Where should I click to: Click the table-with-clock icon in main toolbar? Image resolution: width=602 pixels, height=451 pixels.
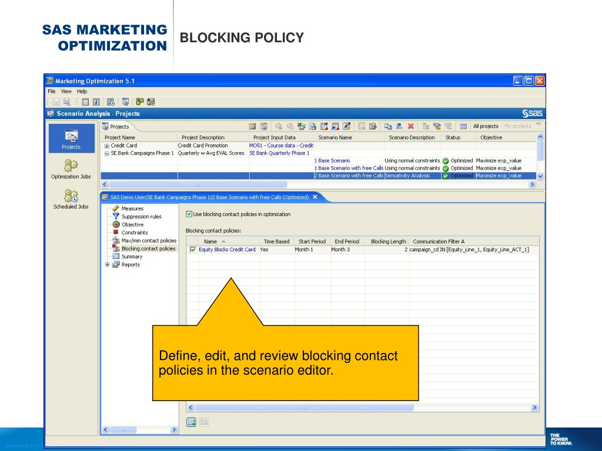(111, 102)
